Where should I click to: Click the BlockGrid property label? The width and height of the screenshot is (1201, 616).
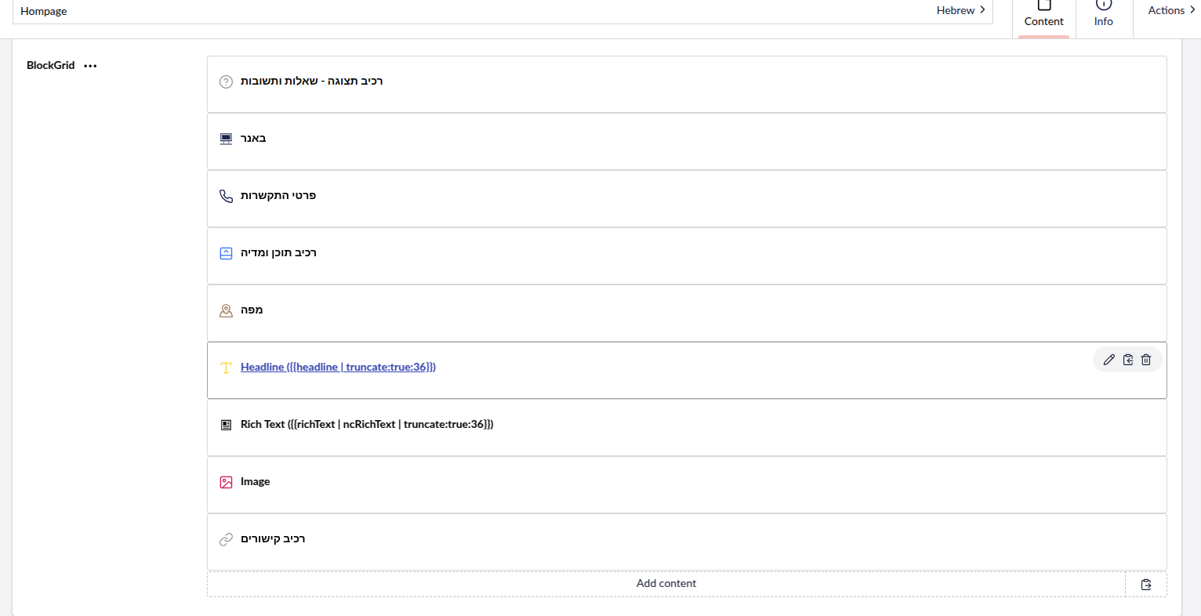coord(50,66)
